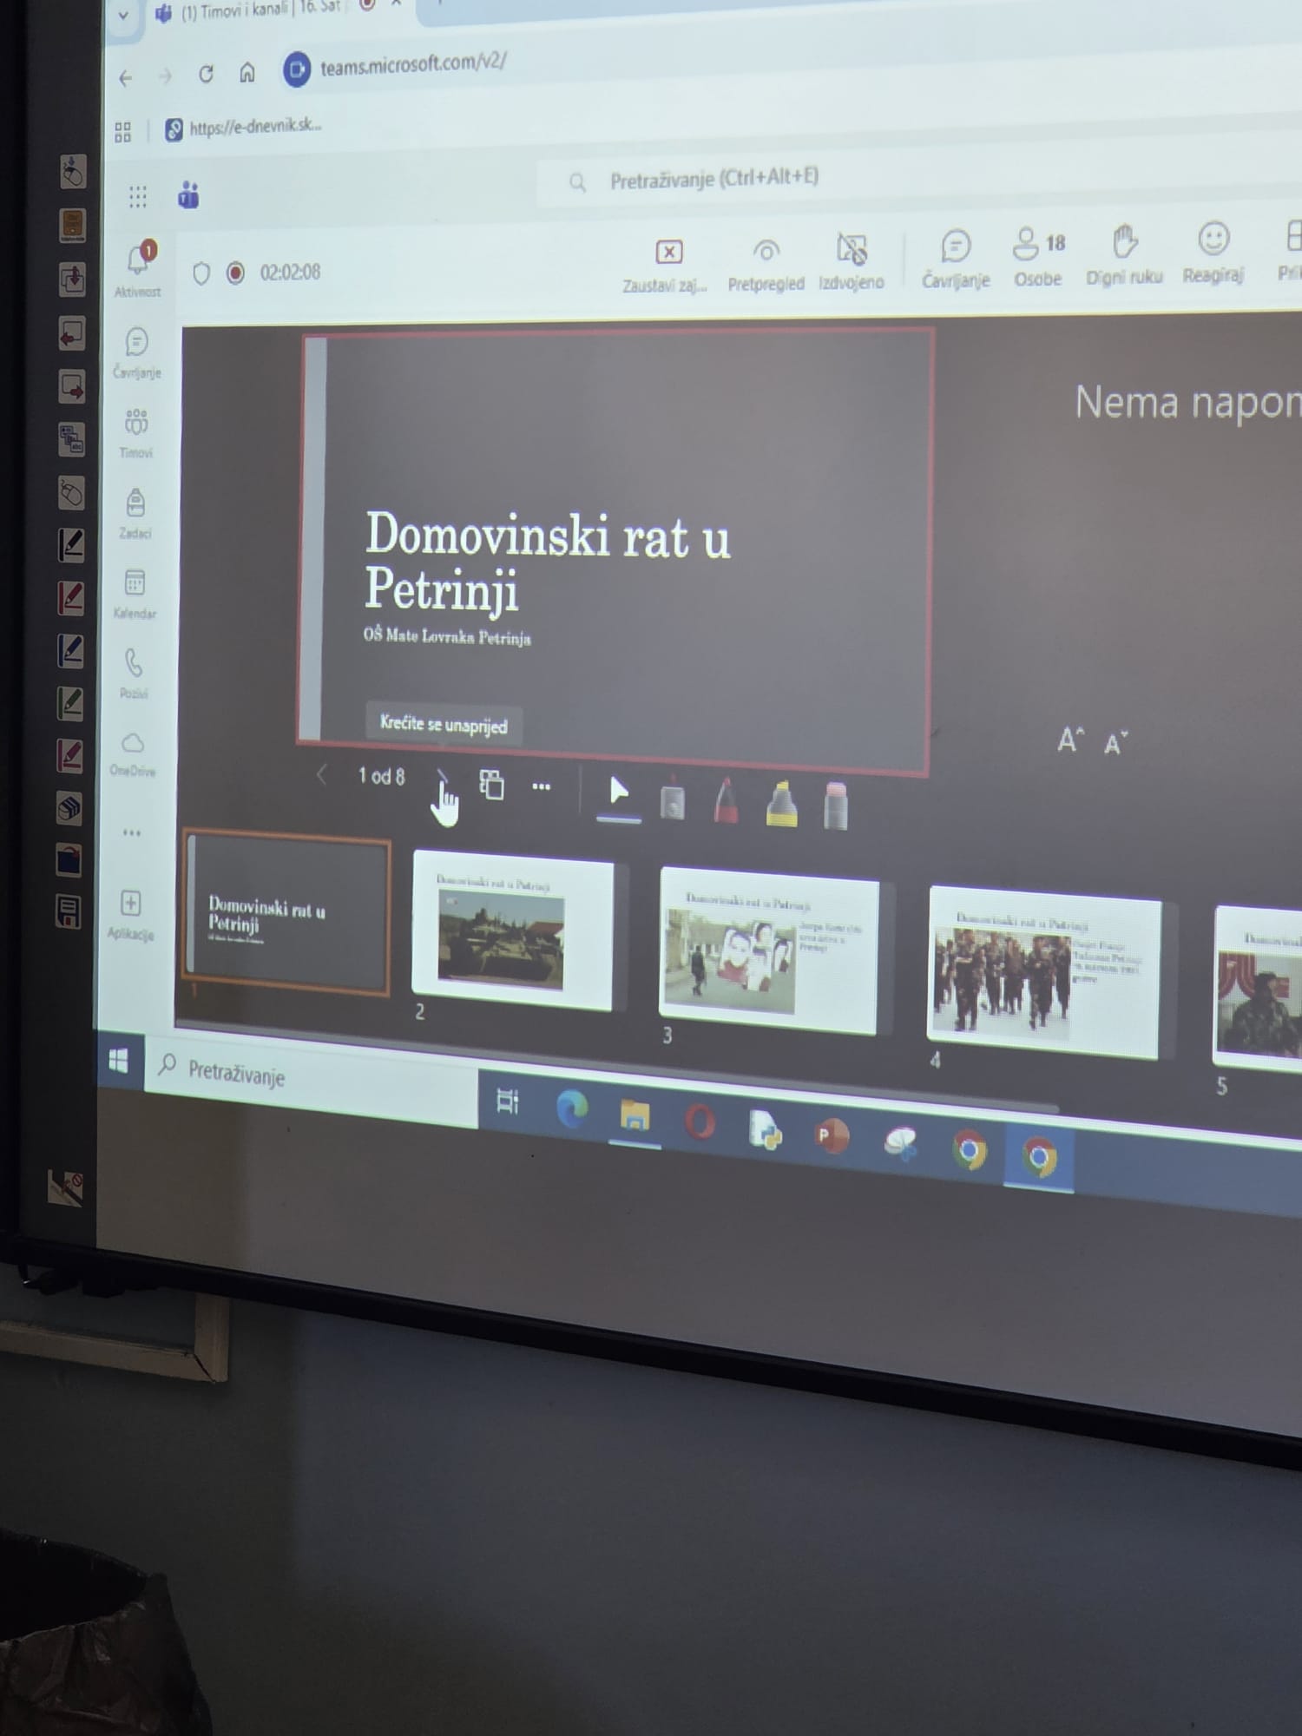Open the Kalendar in the sidebar
Viewport: 1302px width, 1736px height.
pos(135,584)
